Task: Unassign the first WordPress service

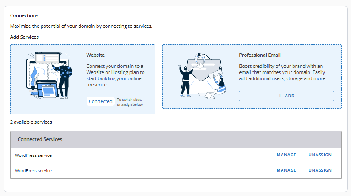Action: [x=320, y=155]
